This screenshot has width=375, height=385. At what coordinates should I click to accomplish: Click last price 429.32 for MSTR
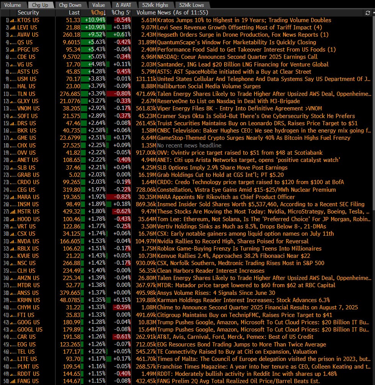point(71,212)
